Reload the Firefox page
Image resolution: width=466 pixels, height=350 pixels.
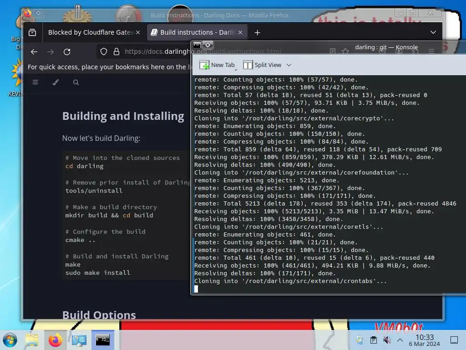[67, 52]
